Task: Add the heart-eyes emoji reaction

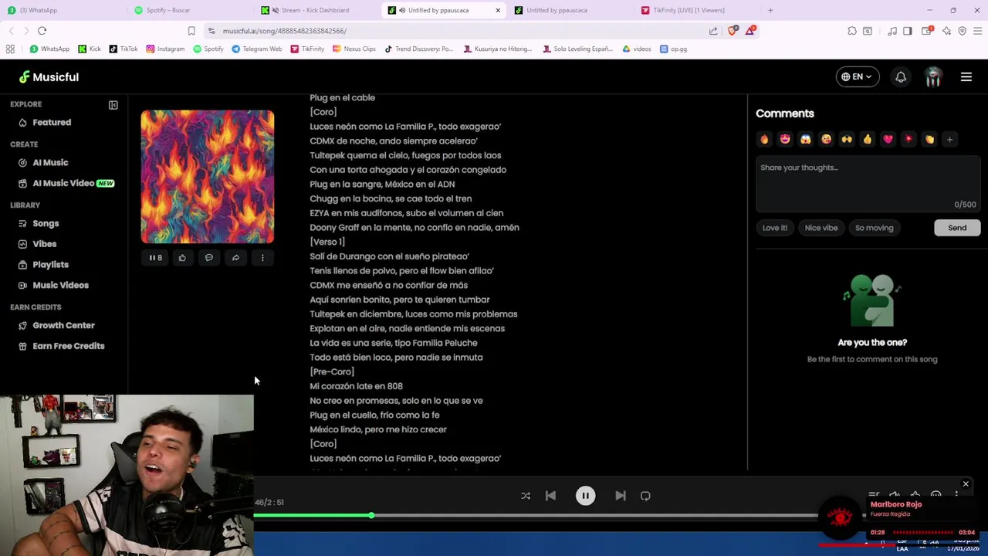Action: [x=785, y=139]
